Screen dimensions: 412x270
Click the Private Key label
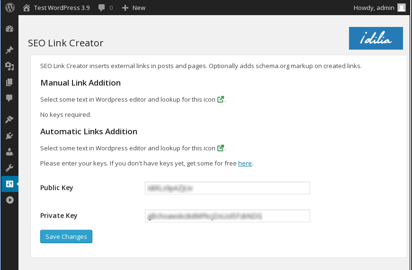[x=59, y=216]
